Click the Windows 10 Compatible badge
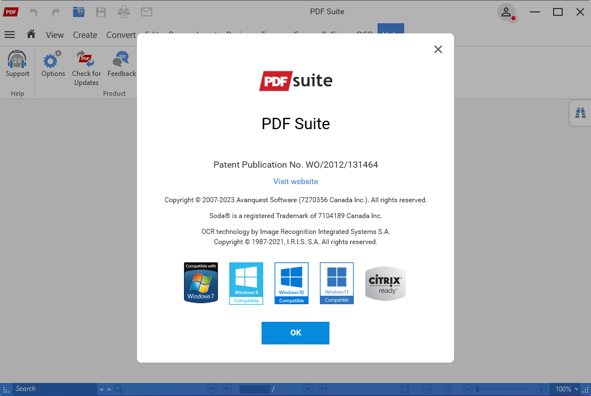 tap(292, 283)
